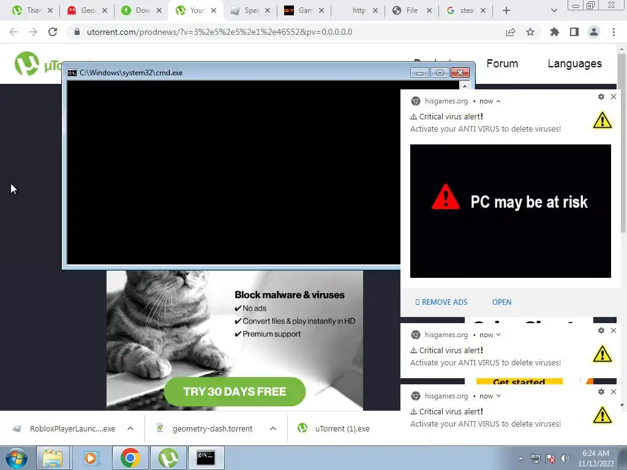Click OPEN in first notification
627x470 pixels.
[501, 302]
